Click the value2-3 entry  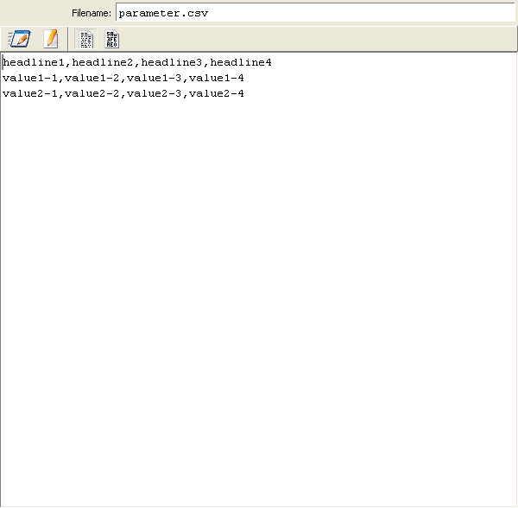click(x=155, y=93)
